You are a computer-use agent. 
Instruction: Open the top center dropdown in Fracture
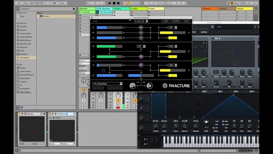pyautogui.click(x=141, y=21)
